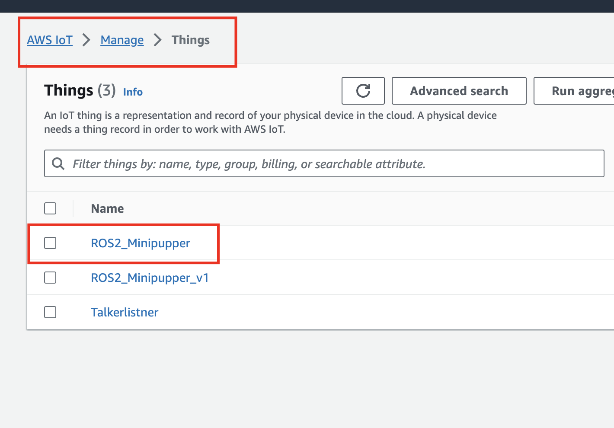Open the ROS2_Minipupper_v1 thing details
Viewport: 614px width, 428px height.
tap(150, 278)
